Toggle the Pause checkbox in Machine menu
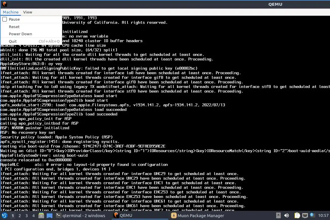This screenshot has width=330, height=220. (5, 19)
